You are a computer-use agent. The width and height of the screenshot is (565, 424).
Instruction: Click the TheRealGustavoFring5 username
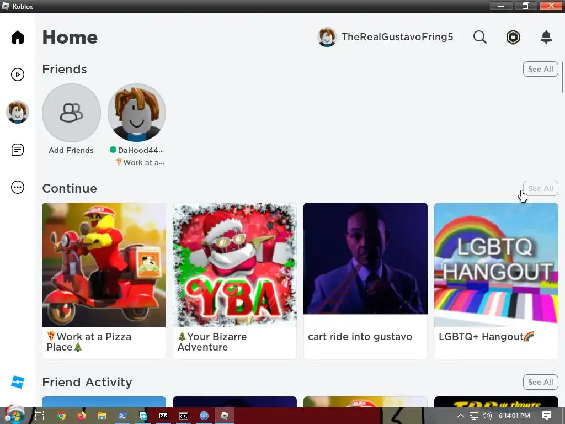[397, 37]
